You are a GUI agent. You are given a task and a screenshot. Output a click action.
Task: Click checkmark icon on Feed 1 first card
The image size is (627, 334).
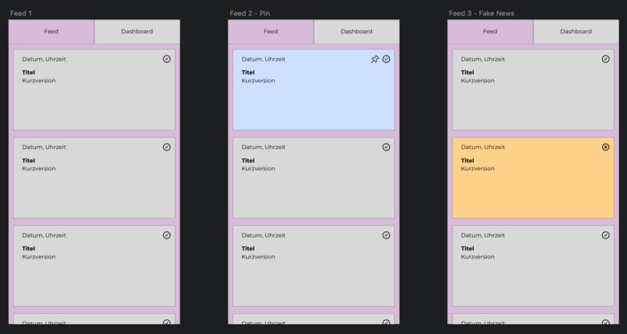(166, 59)
